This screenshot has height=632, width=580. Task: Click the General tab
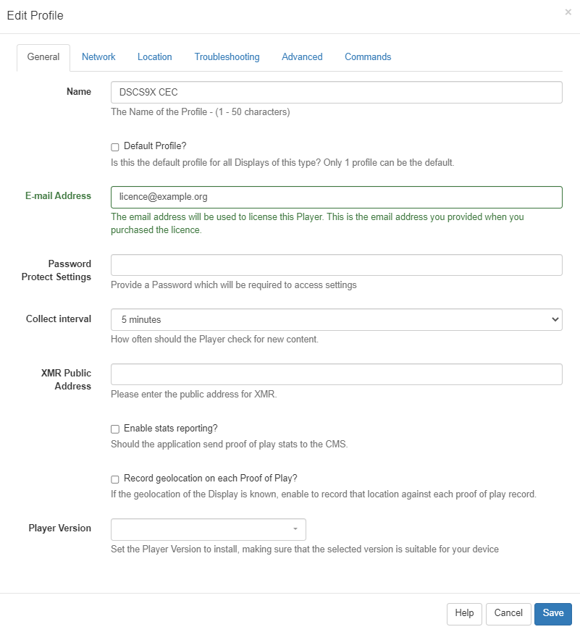pos(43,57)
